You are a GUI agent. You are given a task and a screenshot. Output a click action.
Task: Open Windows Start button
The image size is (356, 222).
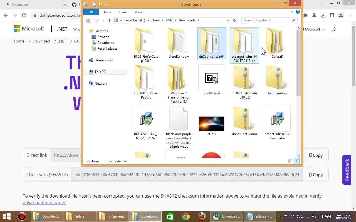[7, 216]
